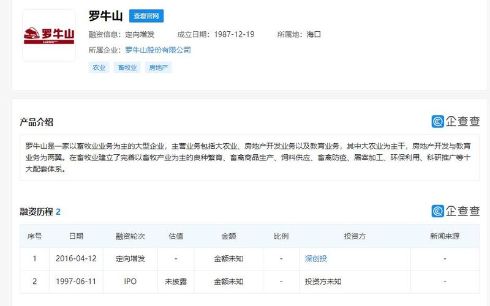Open the 罗牛山股份有限公司 company link
The height and width of the screenshot is (306, 490).
[158, 50]
